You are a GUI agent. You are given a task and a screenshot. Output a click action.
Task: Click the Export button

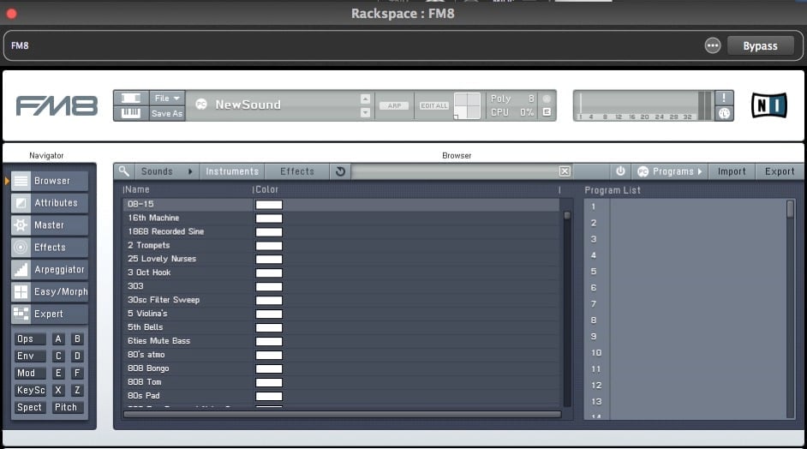click(780, 171)
